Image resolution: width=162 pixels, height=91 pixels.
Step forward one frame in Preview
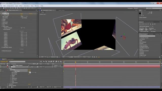tap(146, 24)
